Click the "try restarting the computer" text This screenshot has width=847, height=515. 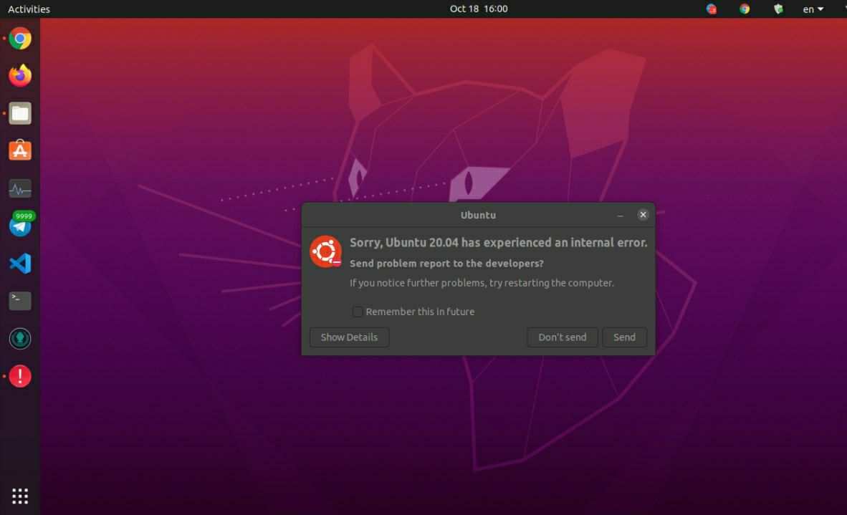click(552, 283)
